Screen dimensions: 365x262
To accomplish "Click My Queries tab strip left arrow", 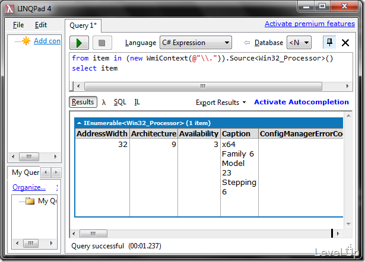I will (46, 172).
